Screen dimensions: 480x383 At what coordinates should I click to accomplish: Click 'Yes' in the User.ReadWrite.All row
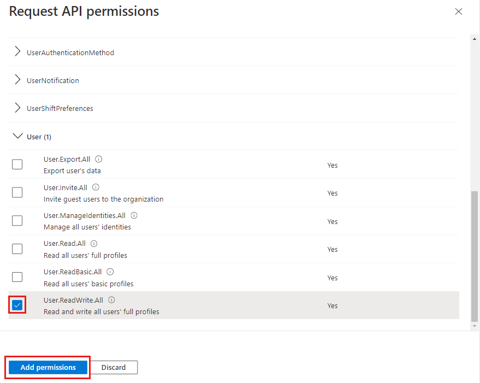333,306
